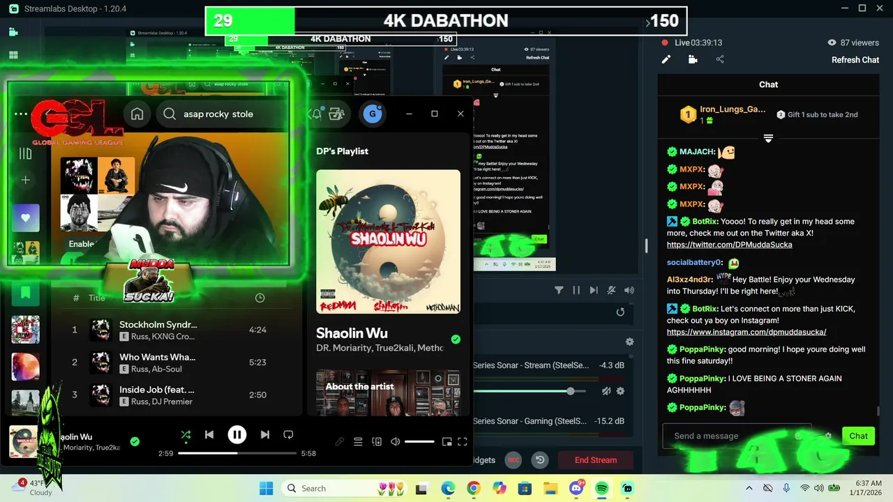
Task: Send message with green Chat button
Action: pyautogui.click(x=858, y=436)
